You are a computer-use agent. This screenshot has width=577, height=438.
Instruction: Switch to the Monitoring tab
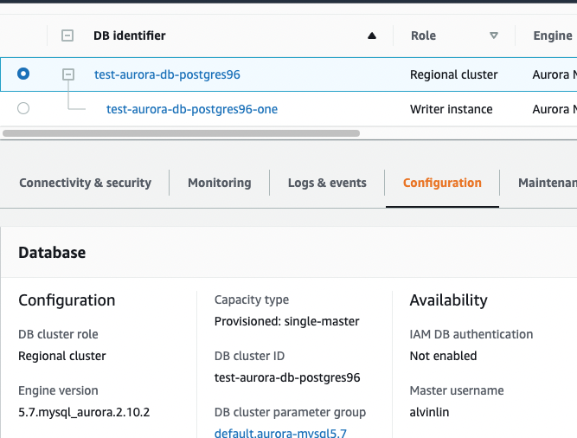(219, 183)
